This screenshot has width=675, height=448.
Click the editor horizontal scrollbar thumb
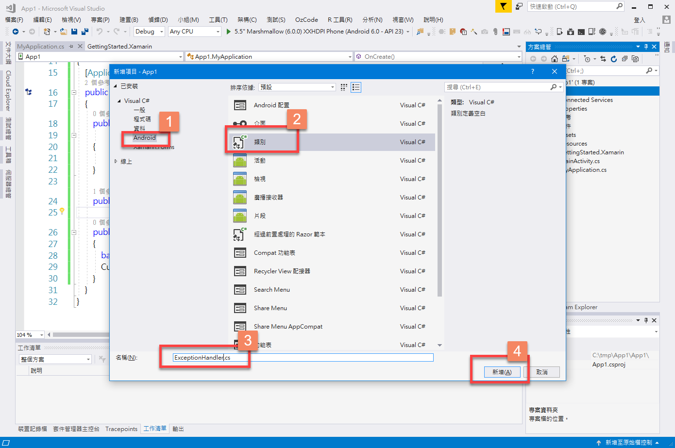coord(81,335)
